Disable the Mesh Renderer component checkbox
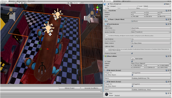Image resolution: width=172 pixels, height=98 pixels. pos(107,24)
